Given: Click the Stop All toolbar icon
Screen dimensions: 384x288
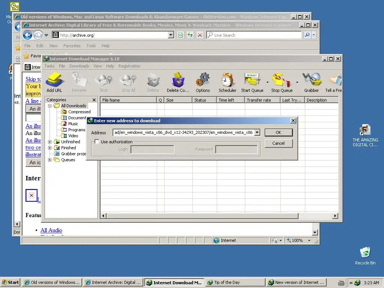Looking at the screenshot, I should pyautogui.click(x=129, y=82).
